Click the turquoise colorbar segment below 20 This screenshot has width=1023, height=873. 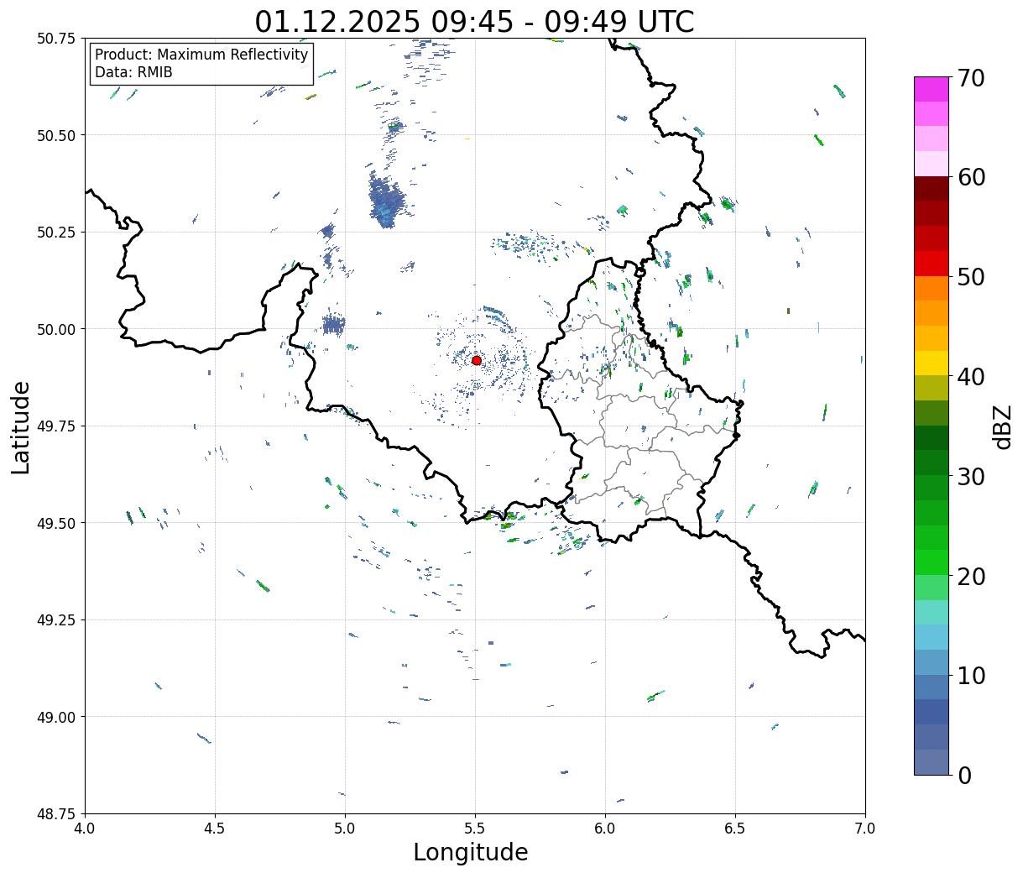point(932,612)
